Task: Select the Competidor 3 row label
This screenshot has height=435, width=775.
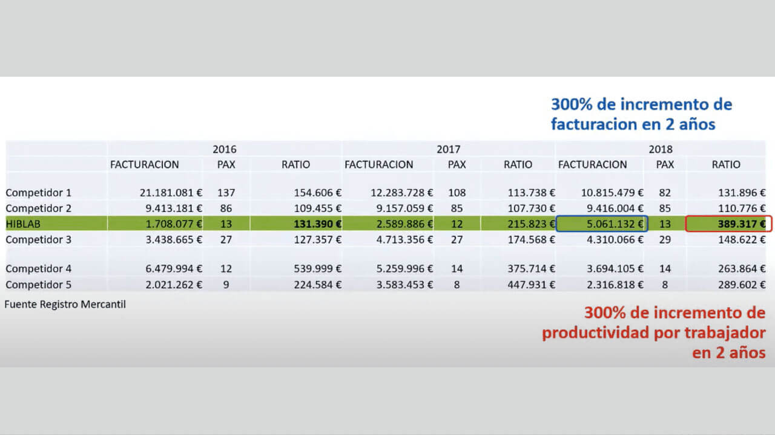Action: (39, 239)
